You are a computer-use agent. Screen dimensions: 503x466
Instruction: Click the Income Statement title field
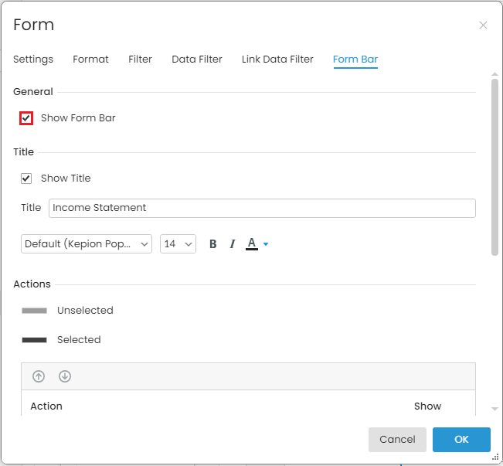click(262, 208)
